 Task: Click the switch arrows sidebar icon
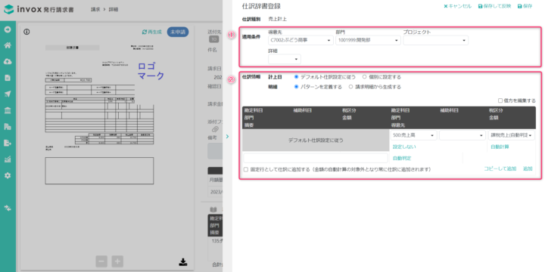click(8, 208)
